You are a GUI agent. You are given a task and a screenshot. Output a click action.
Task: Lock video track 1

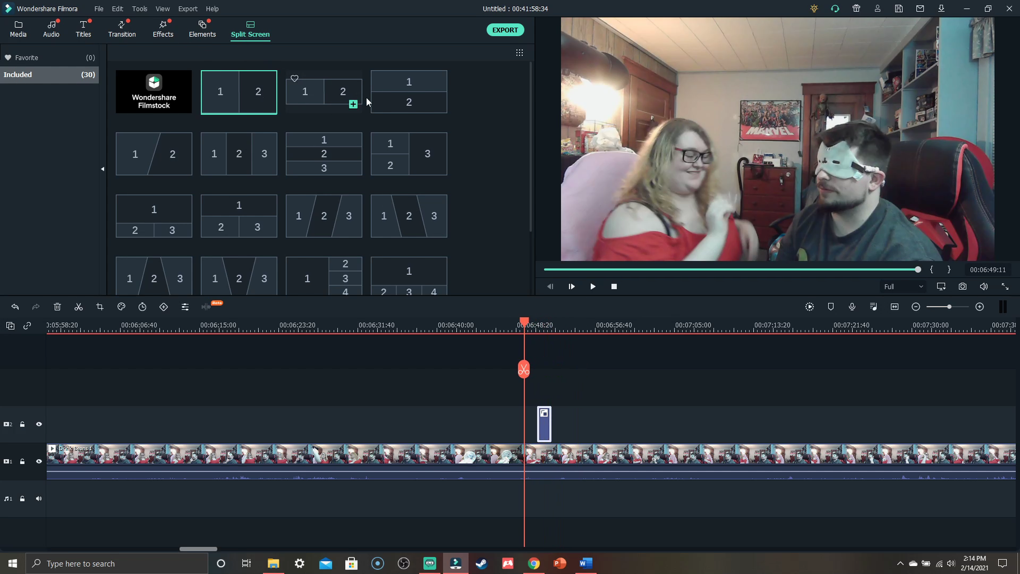[x=22, y=461]
